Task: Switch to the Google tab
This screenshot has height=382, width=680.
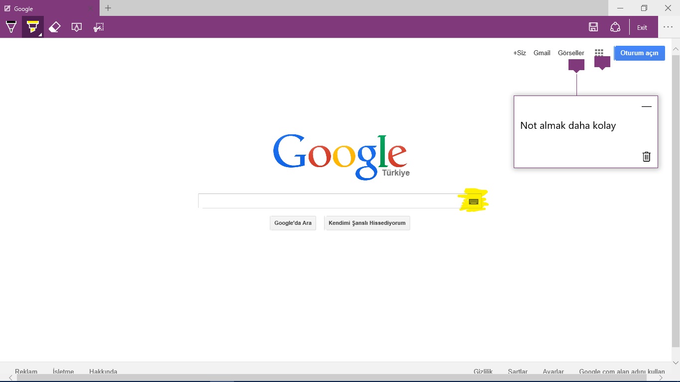Action: (45, 8)
